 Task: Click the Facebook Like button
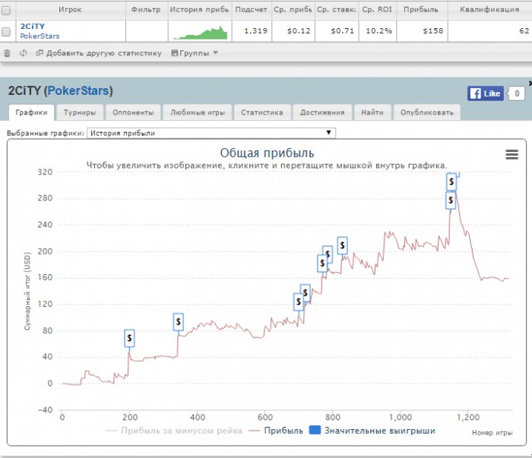486,93
